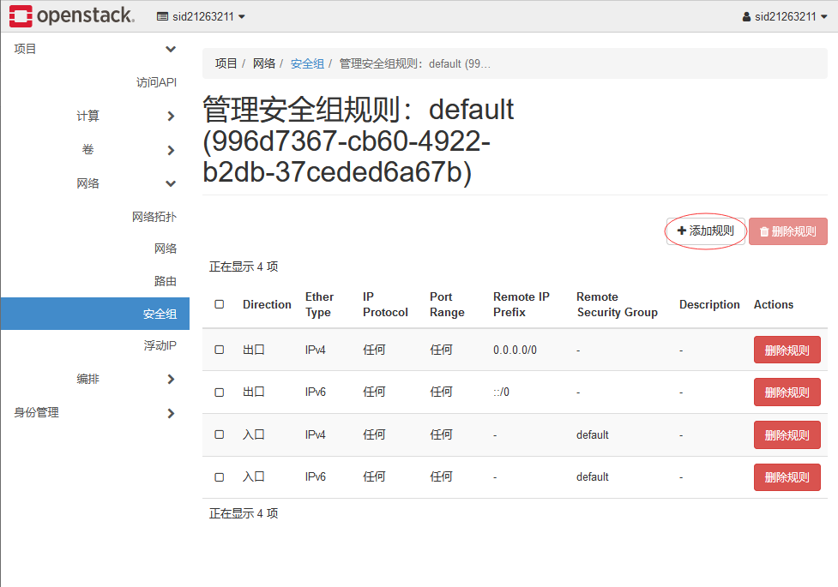
Task: Check the 入口 IPv6 rule checkbox
Action: (219, 477)
